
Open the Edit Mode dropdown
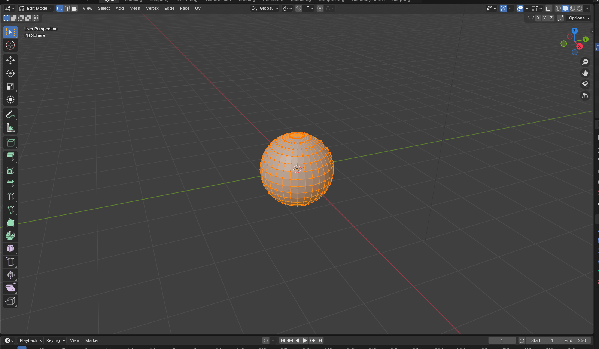(x=36, y=8)
